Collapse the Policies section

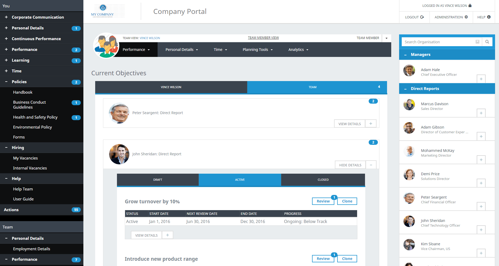click(6, 82)
